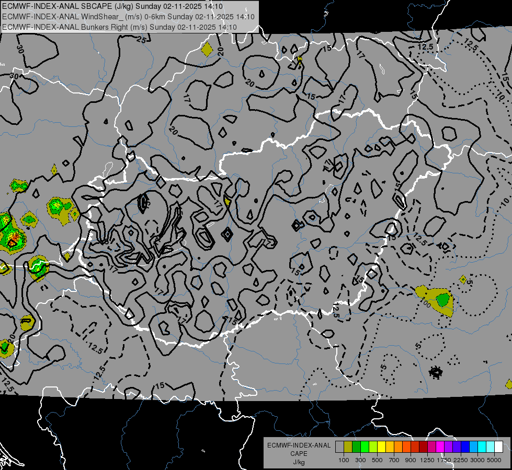Select the pure blue legend swatch
512x470 pixels.
click(x=465, y=447)
